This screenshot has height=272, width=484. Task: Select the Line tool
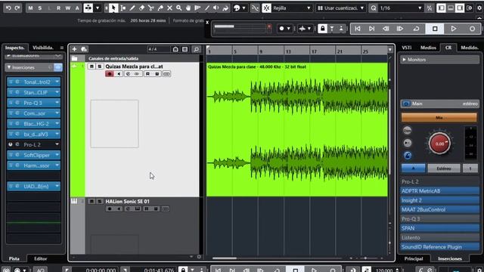(206, 8)
